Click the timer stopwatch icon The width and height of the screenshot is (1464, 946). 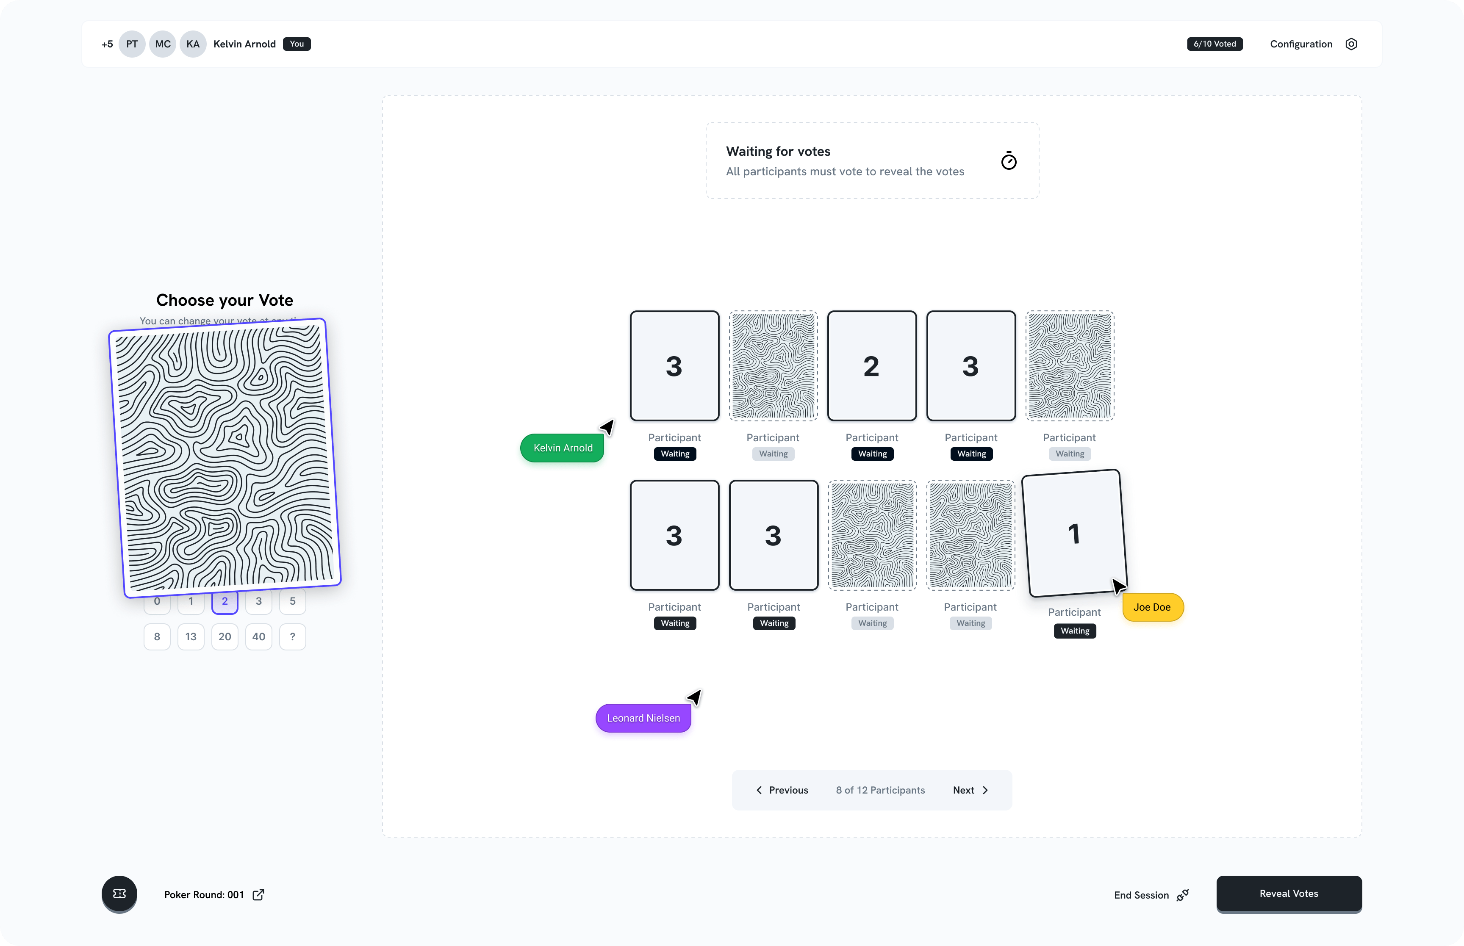[x=1008, y=161]
